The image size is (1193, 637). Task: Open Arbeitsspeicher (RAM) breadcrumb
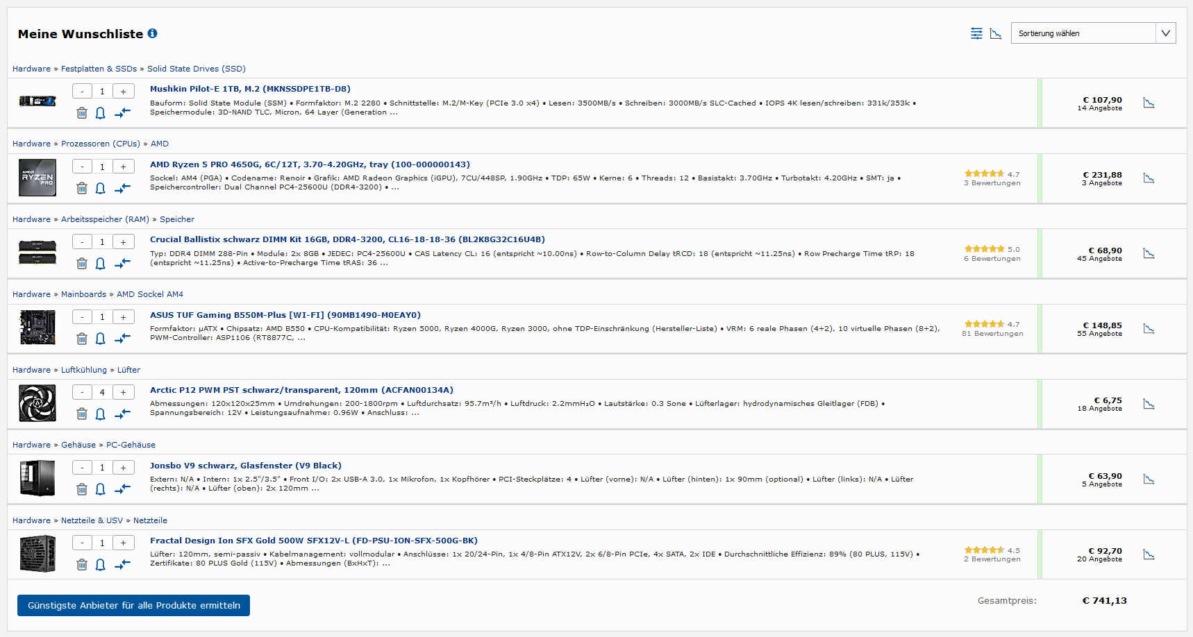105,219
